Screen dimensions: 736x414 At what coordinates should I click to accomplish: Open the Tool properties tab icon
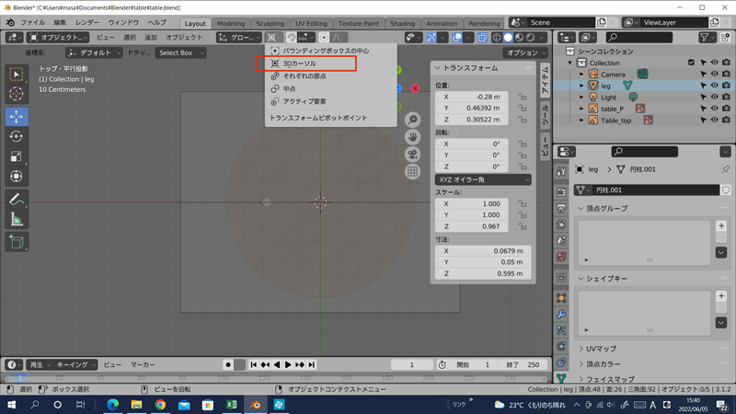(x=561, y=172)
